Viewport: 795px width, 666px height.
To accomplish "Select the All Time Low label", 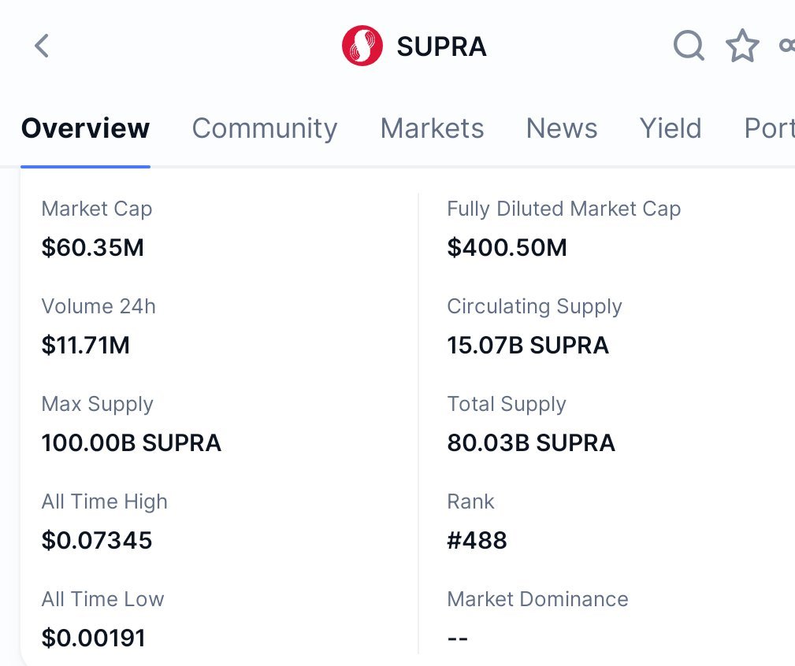I will (103, 599).
